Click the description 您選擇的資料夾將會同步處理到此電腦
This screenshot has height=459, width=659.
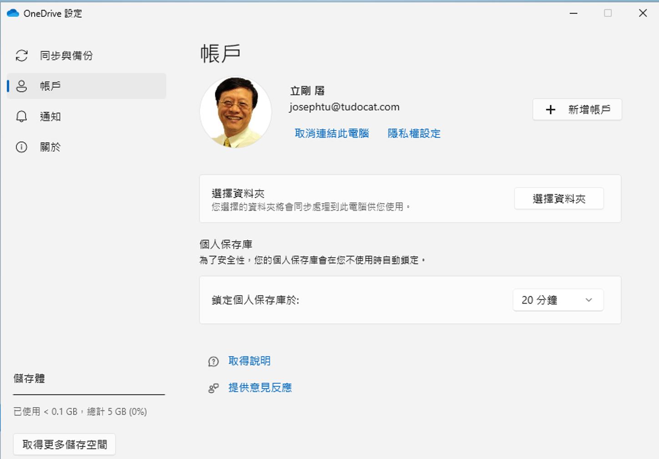point(311,207)
